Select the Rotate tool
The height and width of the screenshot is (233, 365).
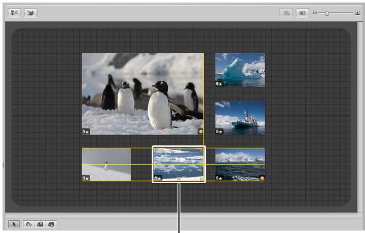point(29,224)
